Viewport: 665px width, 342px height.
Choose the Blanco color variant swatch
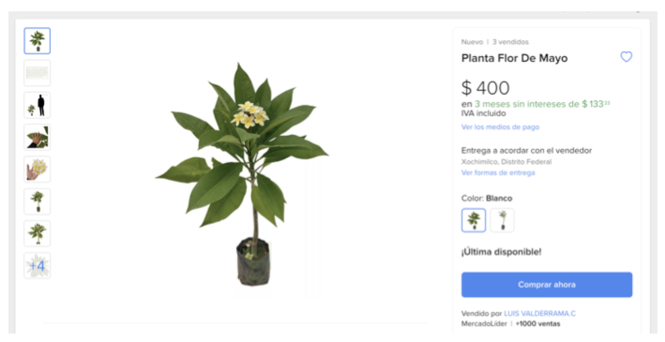(474, 220)
